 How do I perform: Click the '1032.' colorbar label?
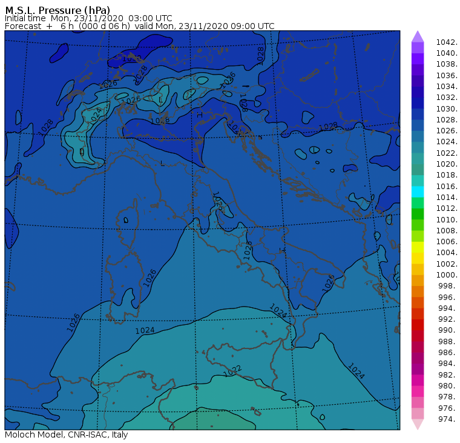click(x=447, y=97)
